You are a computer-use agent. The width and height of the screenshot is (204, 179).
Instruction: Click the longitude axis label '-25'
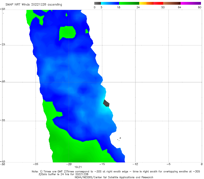(x=36, y=164)
